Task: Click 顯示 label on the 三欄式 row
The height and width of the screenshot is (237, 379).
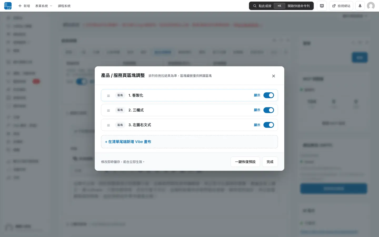Action: click(257, 110)
